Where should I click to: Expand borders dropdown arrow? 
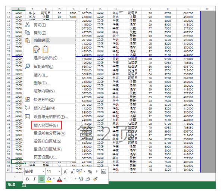click(75, 179)
